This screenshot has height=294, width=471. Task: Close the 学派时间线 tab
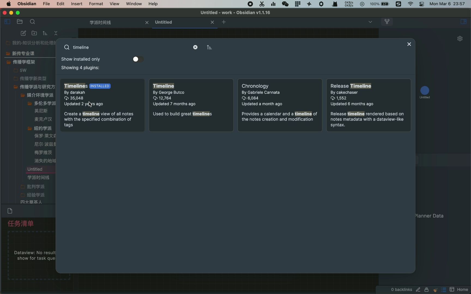147,23
